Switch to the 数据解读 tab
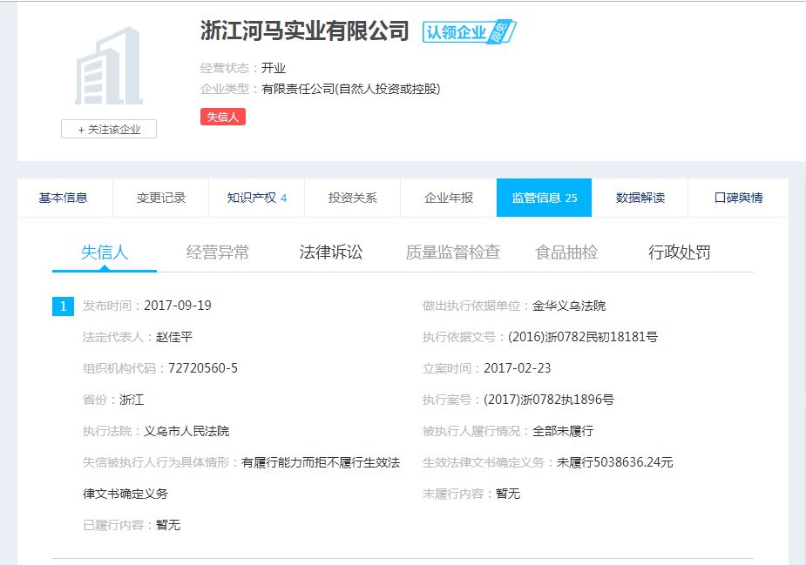Image resolution: width=806 pixels, height=565 pixels. 640,198
